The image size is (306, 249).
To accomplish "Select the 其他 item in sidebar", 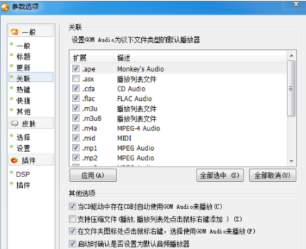I will pyautogui.click(x=24, y=111).
